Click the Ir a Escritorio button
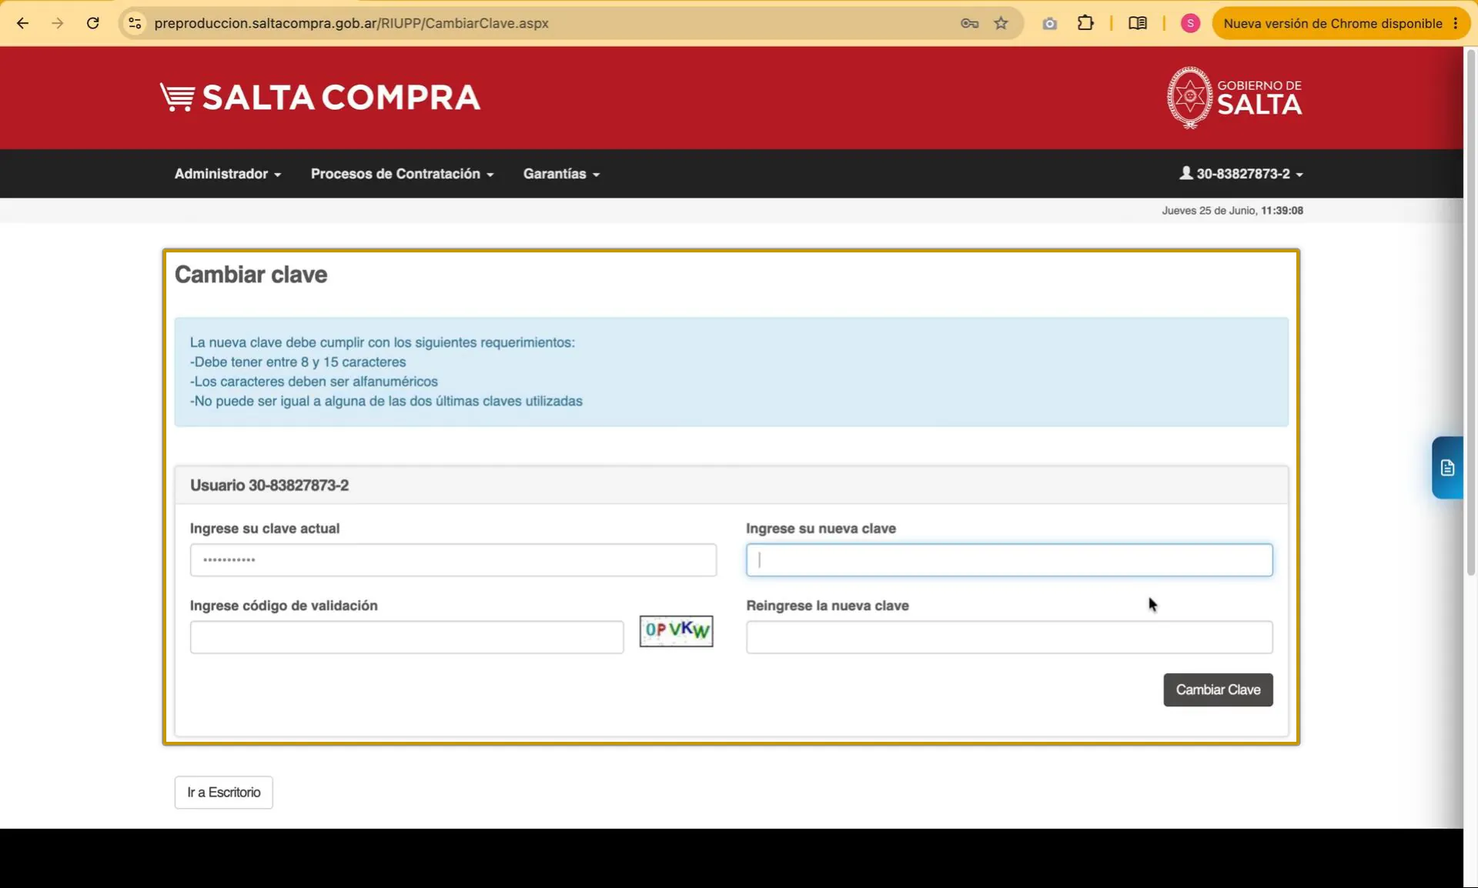The image size is (1478, 888). [x=223, y=793]
